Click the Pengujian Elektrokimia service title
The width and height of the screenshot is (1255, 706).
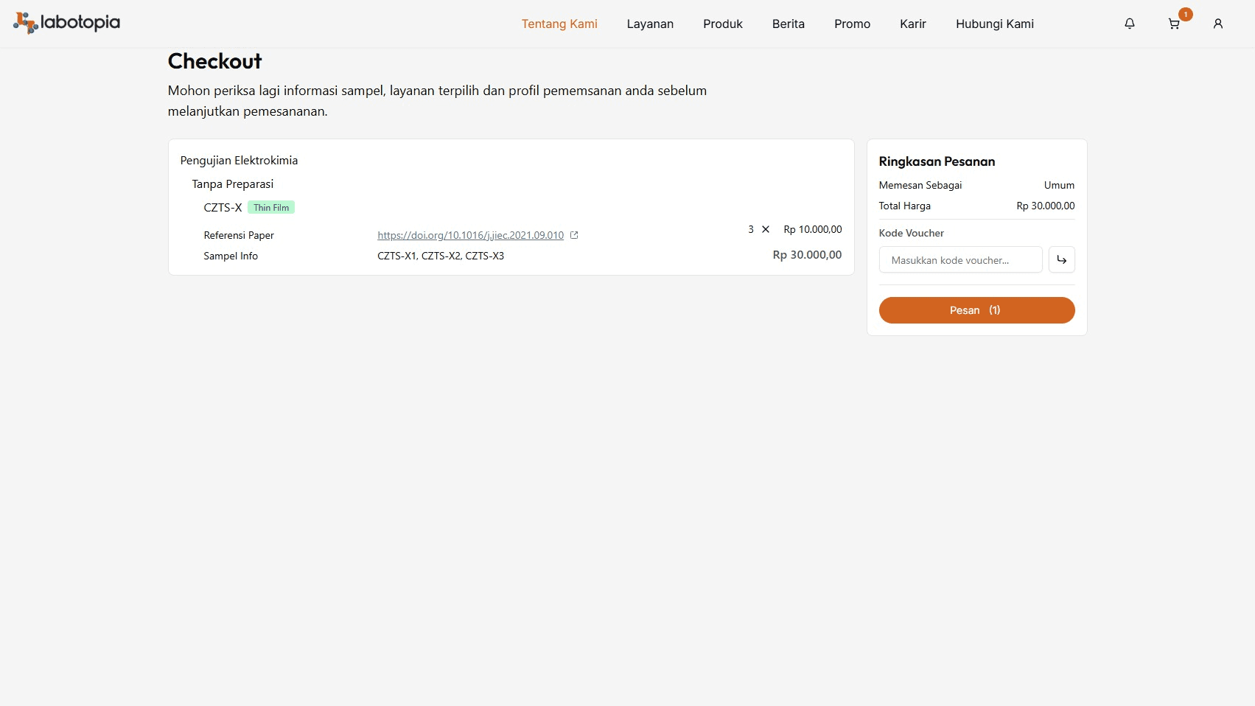click(x=239, y=160)
